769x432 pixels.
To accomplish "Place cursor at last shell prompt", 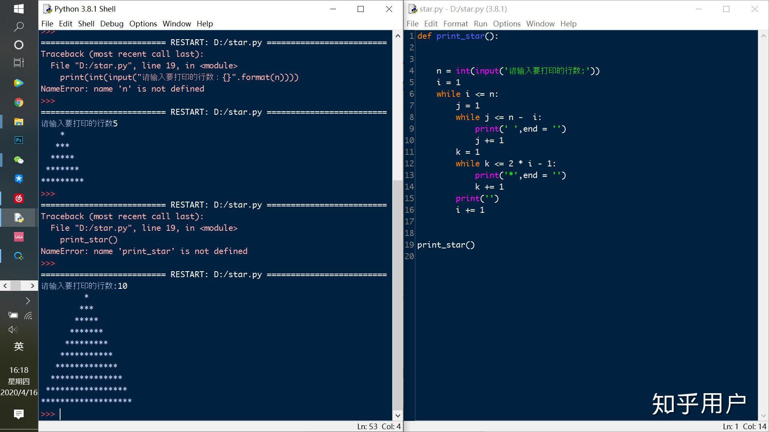I will click(60, 414).
